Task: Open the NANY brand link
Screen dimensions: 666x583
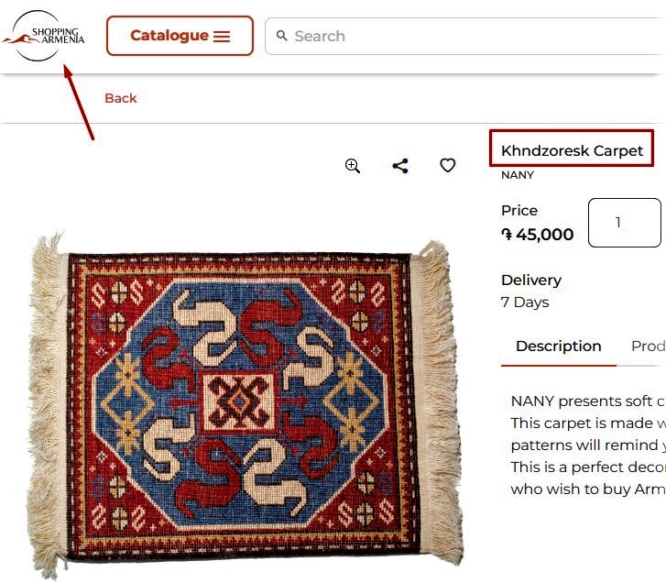Action: [x=518, y=174]
